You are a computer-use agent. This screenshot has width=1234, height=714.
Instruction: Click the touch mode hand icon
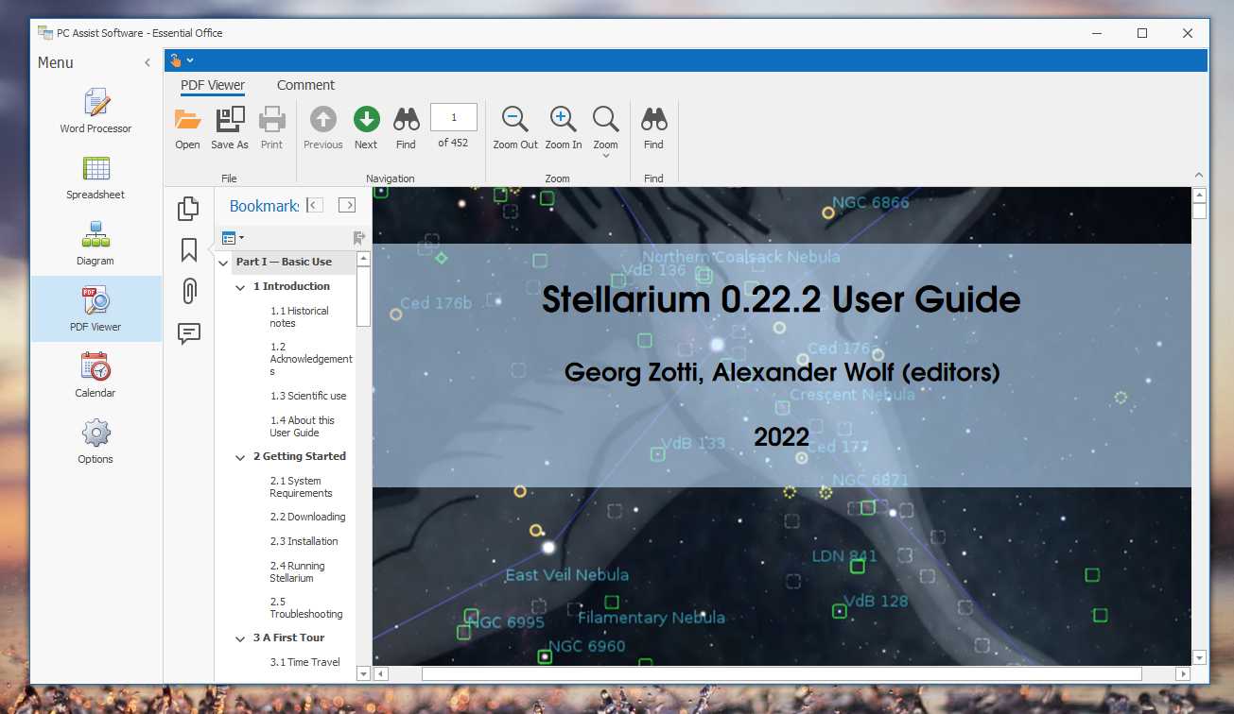click(175, 60)
